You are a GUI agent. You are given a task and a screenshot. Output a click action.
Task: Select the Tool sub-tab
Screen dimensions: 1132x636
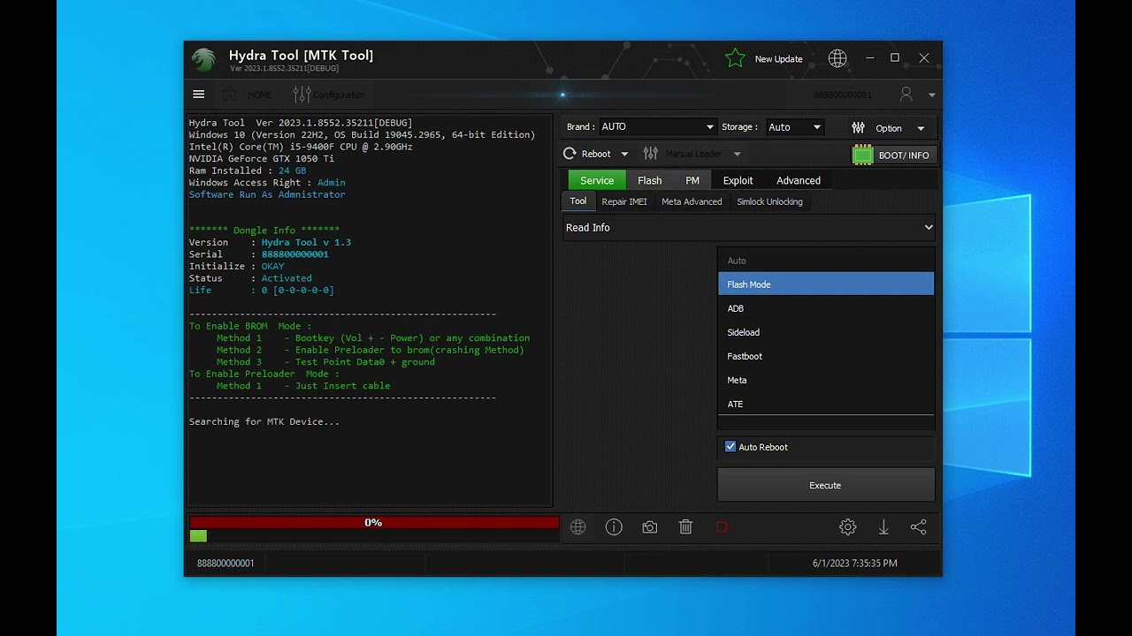pyautogui.click(x=578, y=201)
